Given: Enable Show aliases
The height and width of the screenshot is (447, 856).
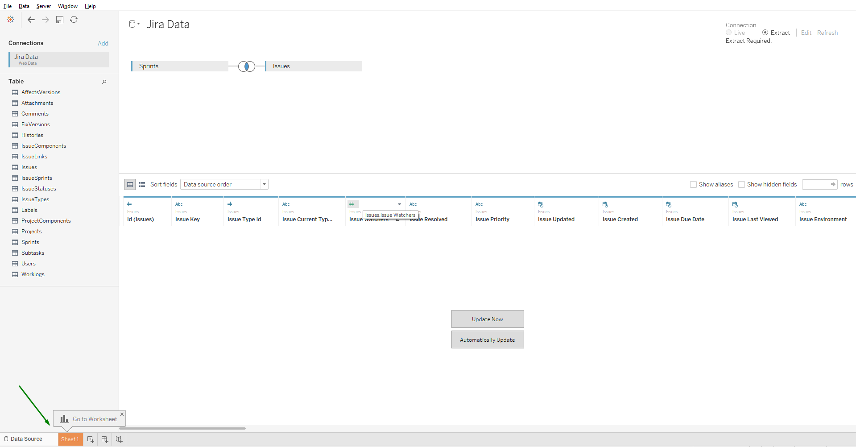Looking at the screenshot, I should click(x=694, y=184).
